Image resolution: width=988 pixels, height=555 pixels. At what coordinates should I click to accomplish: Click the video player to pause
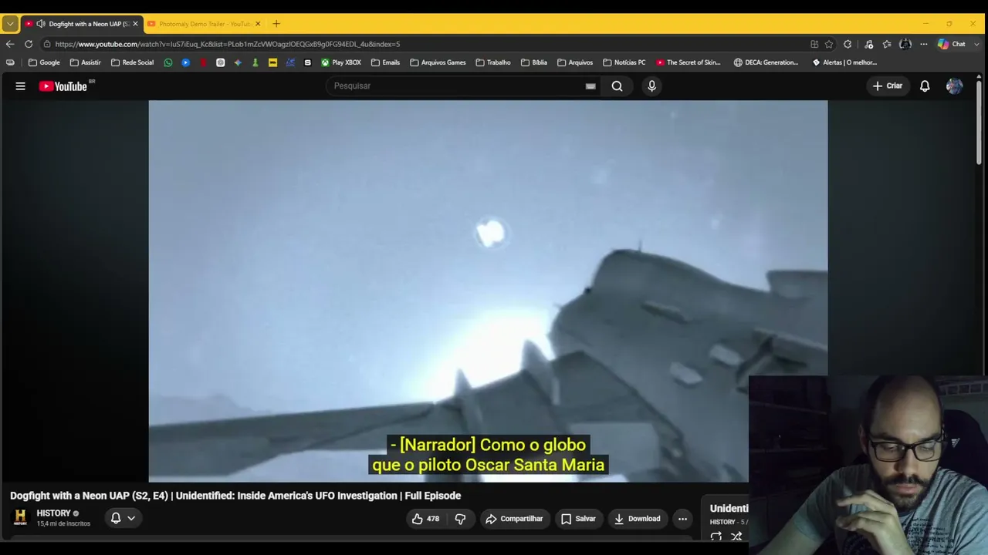(488, 291)
